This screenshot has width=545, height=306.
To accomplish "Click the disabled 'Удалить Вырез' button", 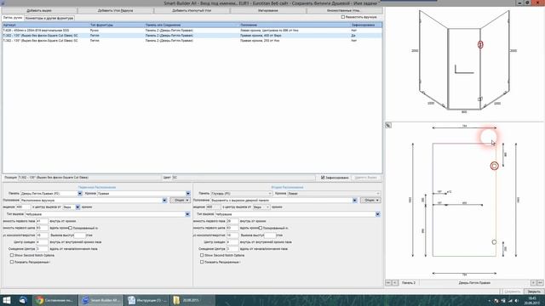I will [365, 178].
